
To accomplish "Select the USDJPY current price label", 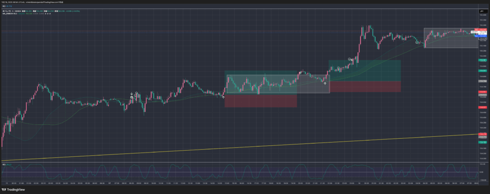I will 474,32.
